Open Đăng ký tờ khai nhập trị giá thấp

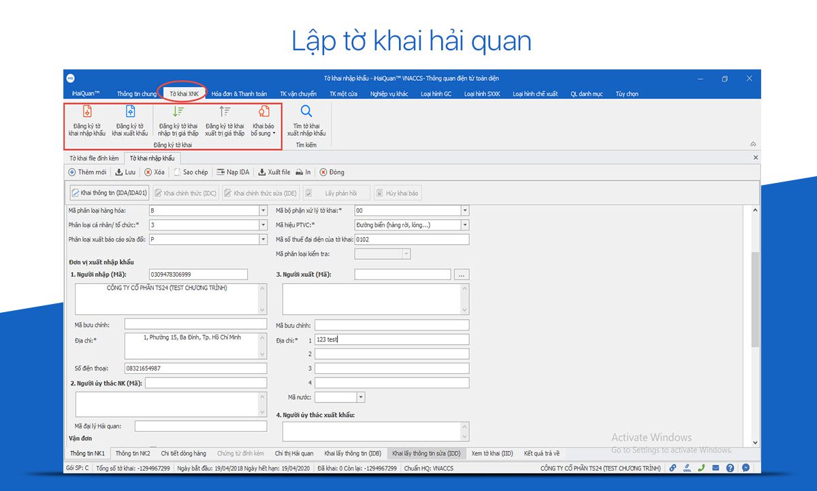point(178,112)
